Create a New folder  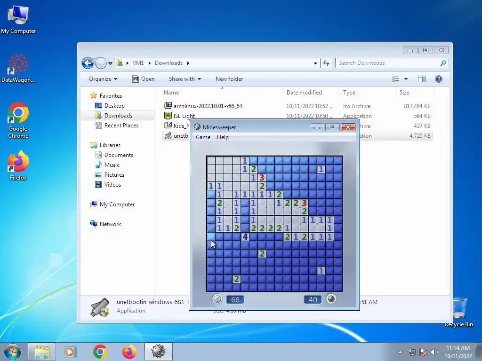(x=229, y=79)
